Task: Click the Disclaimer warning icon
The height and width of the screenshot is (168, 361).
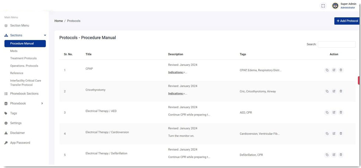Action: coord(6,133)
